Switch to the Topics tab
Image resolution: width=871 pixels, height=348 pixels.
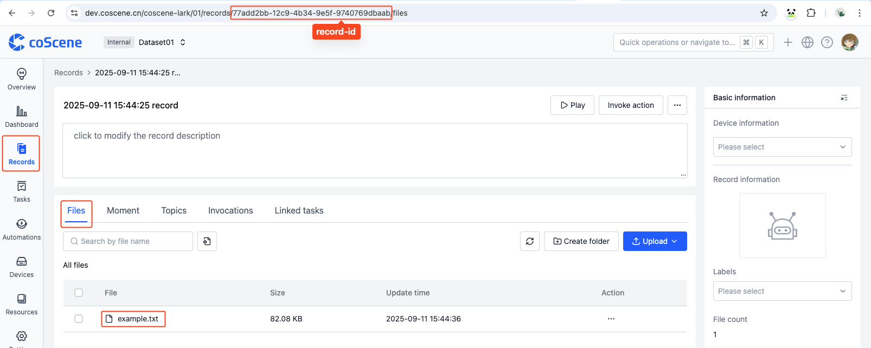174,210
